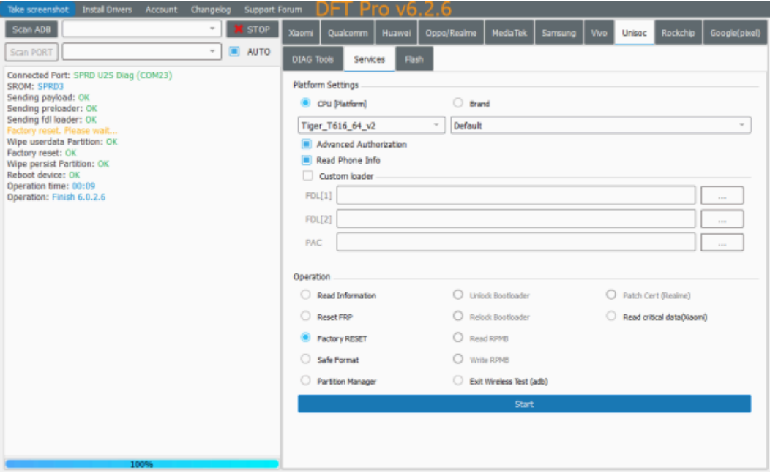Viewport: 770px width, 473px height.
Task: Switch to the Rockchip tab
Action: pyautogui.click(x=679, y=33)
